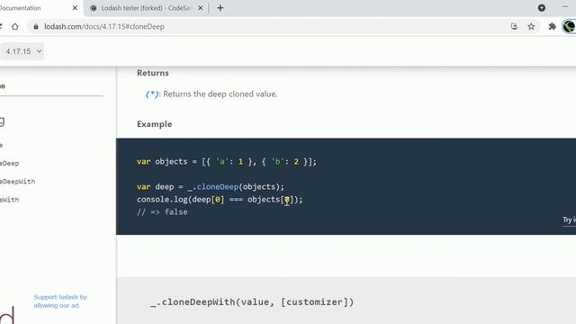Open the cloneWith sidebar entry
The height and width of the screenshot is (324, 576).
point(10,200)
